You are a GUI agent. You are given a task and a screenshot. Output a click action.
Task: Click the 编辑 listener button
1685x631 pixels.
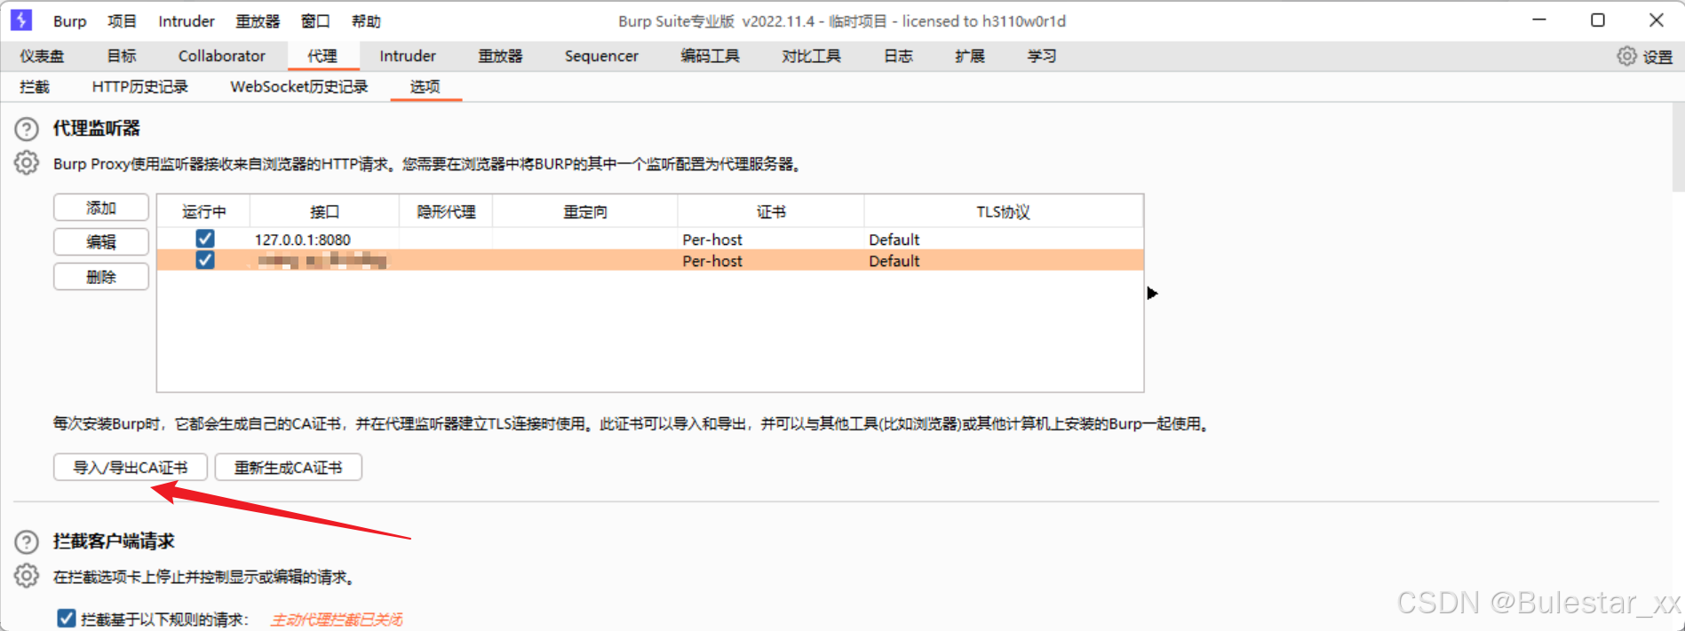tap(101, 241)
